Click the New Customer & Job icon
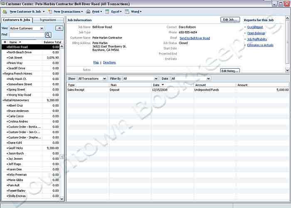Viewport: 291px width, 208px height. (5, 12)
